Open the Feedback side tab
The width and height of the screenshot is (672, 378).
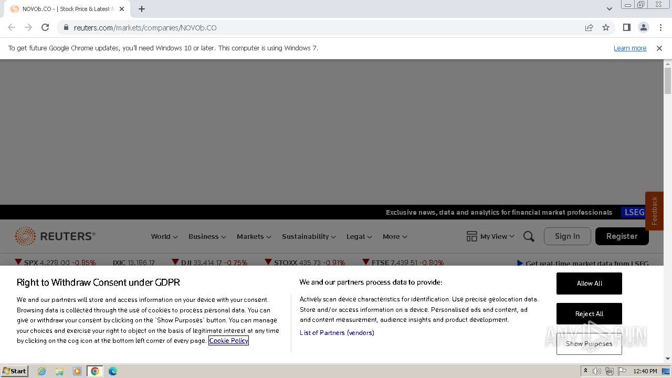pos(654,211)
